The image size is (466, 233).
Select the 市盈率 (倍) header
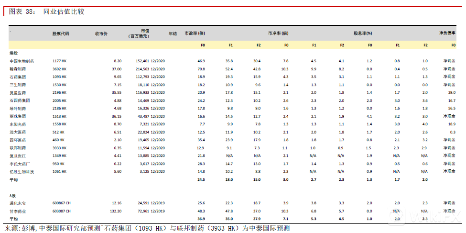pyautogui.click(x=195, y=33)
